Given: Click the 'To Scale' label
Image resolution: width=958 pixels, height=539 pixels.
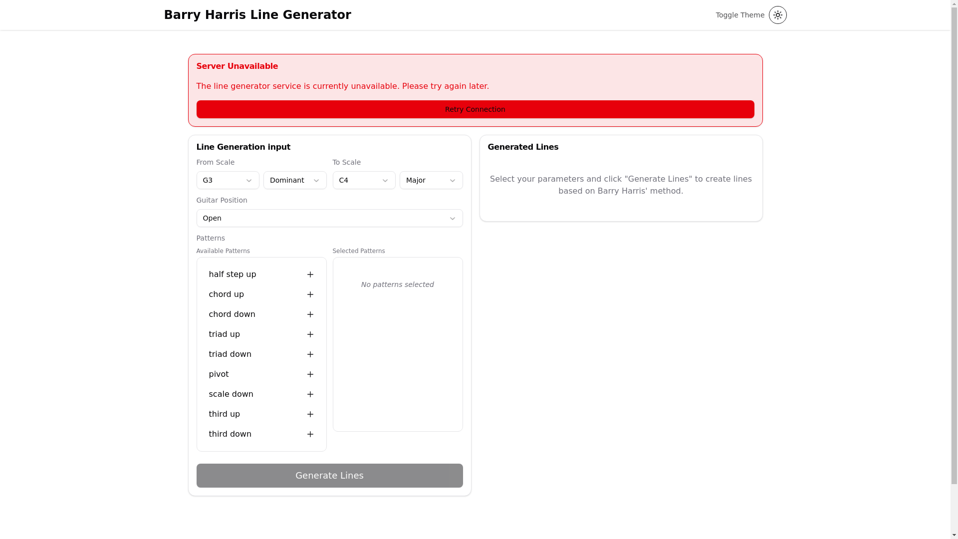Looking at the screenshot, I should tap(346, 162).
